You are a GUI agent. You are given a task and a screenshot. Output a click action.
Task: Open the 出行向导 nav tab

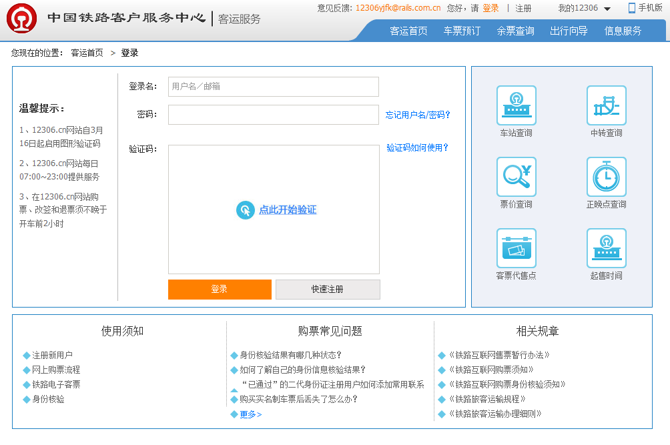pyautogui.click(x=569, y=31)
